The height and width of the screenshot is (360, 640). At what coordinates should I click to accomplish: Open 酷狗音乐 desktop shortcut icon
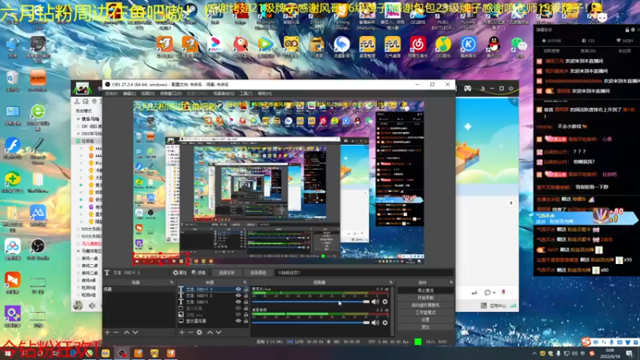(x=469, y=47)
